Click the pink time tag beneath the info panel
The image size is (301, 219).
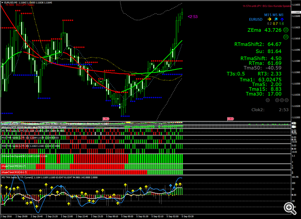[x=230, y=119]
